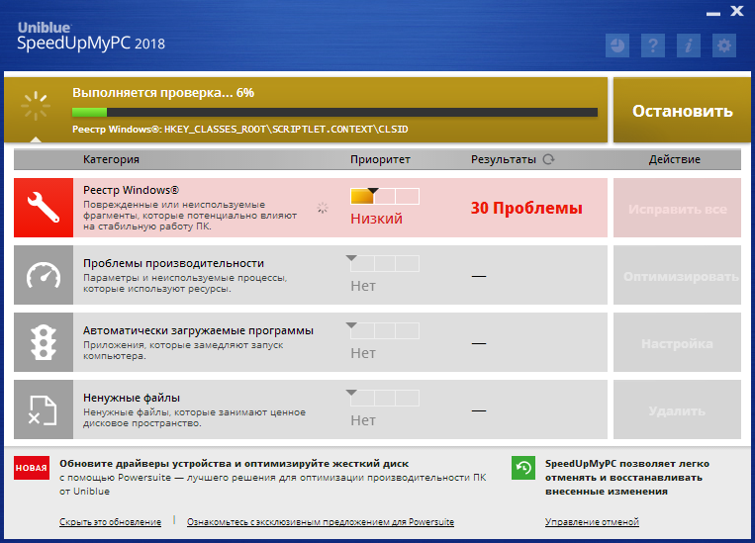Image resolution: width=755 pixels, height=543 pixels.
Task: Click the refresh icon next to Результаты
Action: point(549,159)
